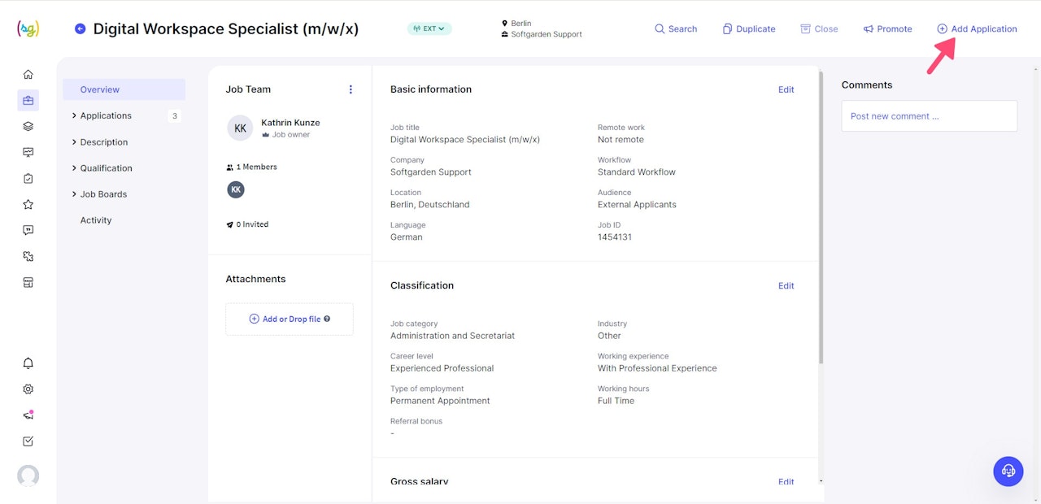The height and width of the screenshot is (504, 1041).
Task: Click the Add Application button
Action: (977, 29)
